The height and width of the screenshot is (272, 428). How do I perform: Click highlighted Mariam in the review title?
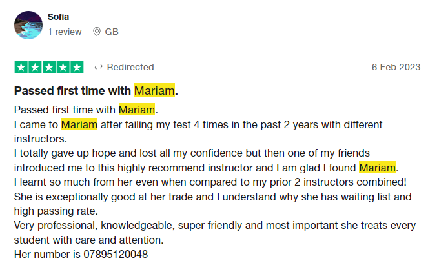coord(154,90)
